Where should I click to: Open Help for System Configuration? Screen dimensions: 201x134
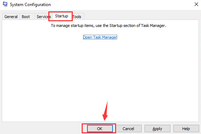[x=186, y=129]
